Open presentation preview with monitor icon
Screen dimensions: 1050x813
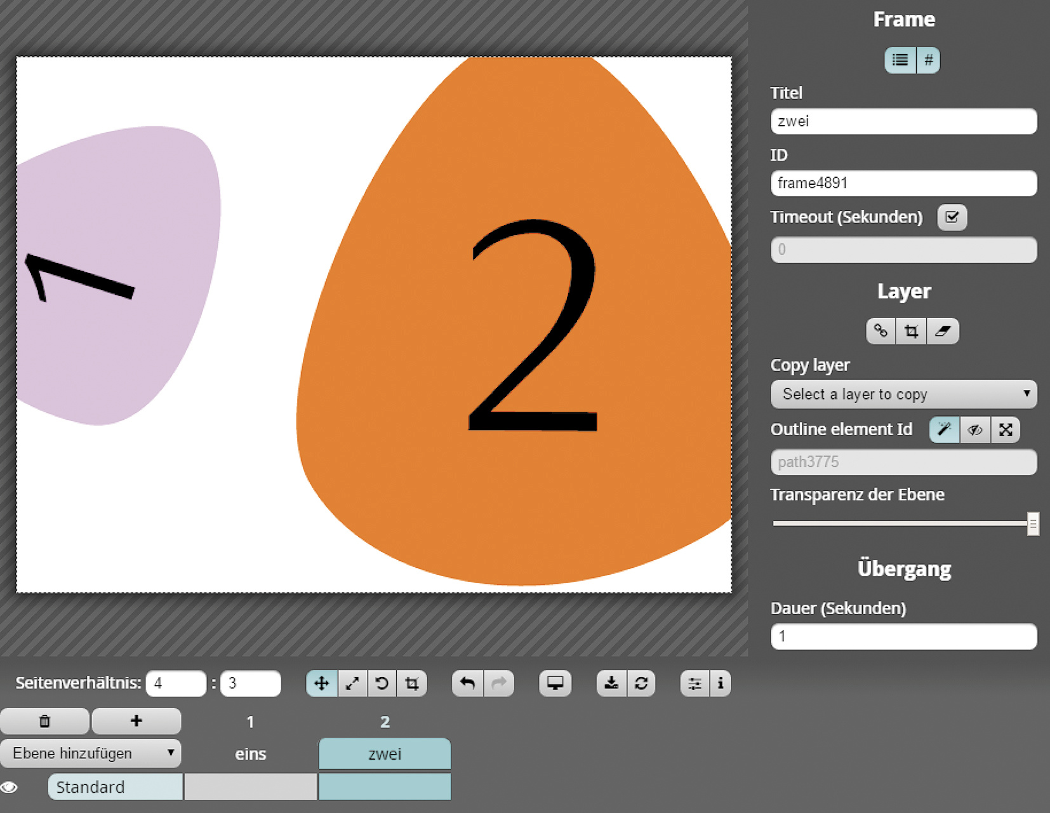point(555,683)
